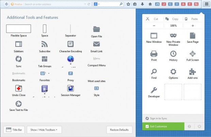The image size is (211, 137).
Task: Open History clock icon
Action: 173,54
